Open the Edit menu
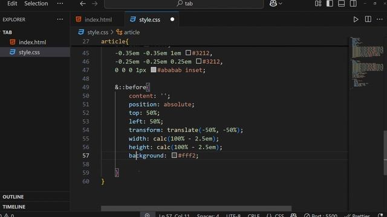The height and width of the screenshot is (217, 387). coord(12,4)
